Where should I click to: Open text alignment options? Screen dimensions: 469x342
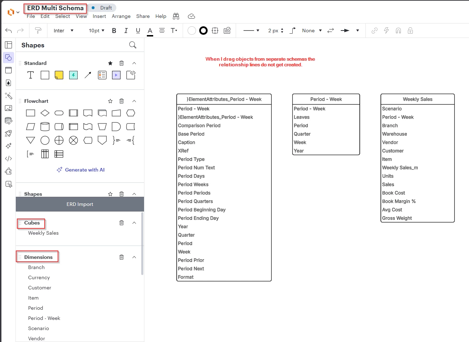click(162, 31)
